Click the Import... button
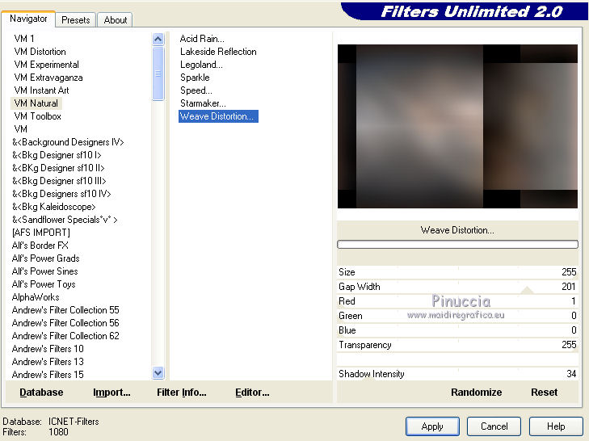589x441 pixels. point(111,393)
